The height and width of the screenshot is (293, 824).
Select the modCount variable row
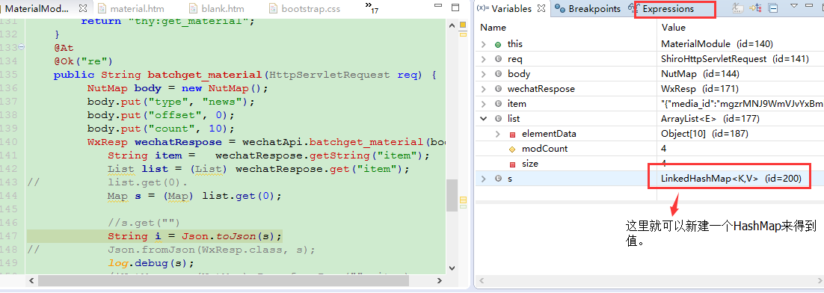click(649, 149)
